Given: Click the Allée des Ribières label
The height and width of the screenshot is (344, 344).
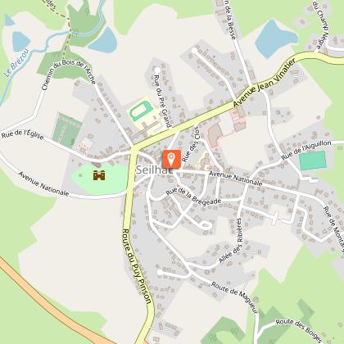Looking at the screenshot, I should [231, 241].
